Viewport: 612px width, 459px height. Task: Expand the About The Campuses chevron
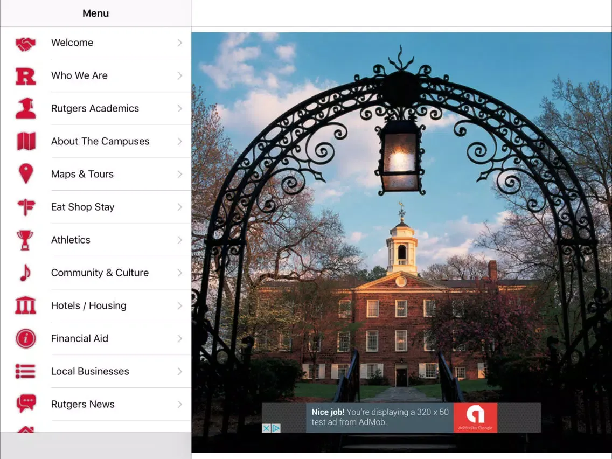[x=180, y=141]
